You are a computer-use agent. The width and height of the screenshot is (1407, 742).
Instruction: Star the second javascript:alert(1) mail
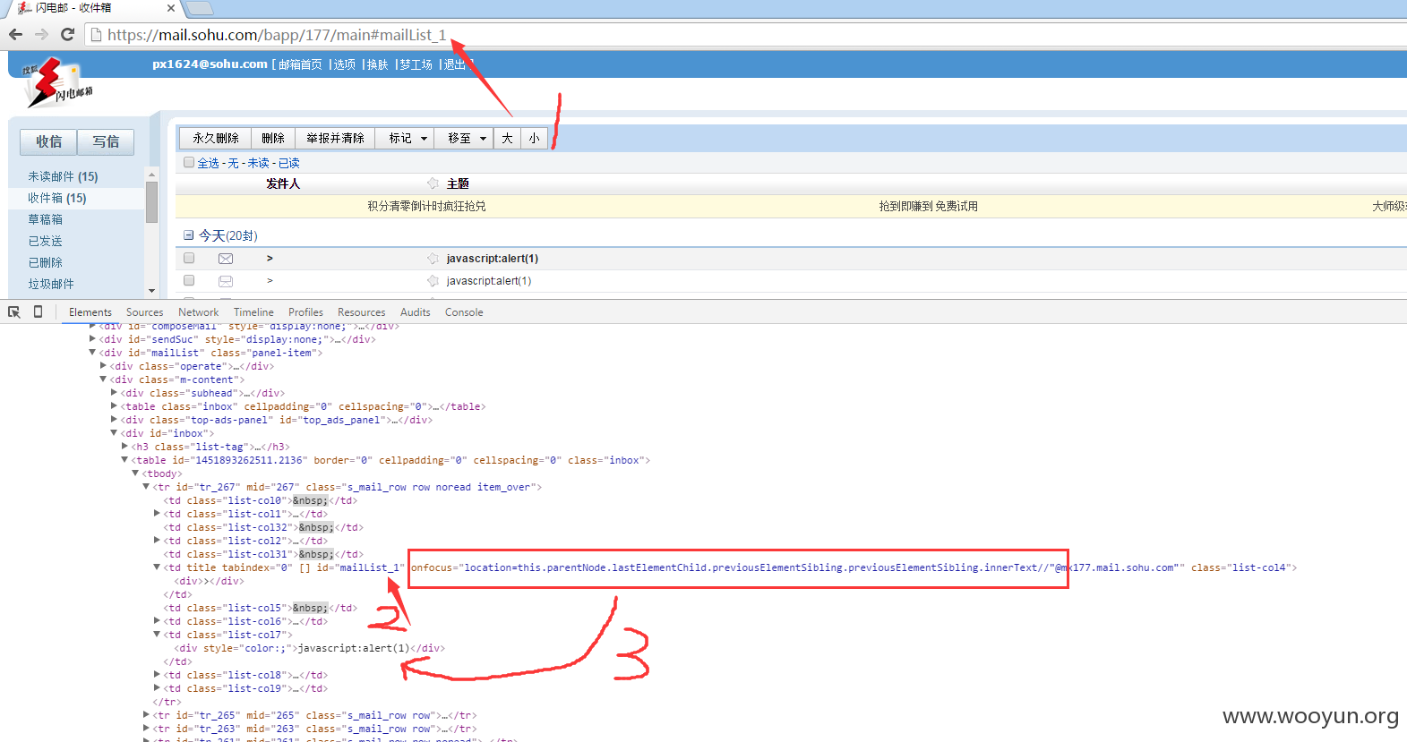tap(433, 281)
